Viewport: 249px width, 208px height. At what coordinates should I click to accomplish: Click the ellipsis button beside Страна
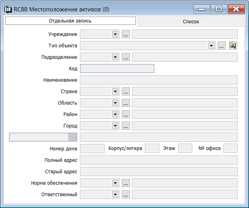(x=126, y=92)
